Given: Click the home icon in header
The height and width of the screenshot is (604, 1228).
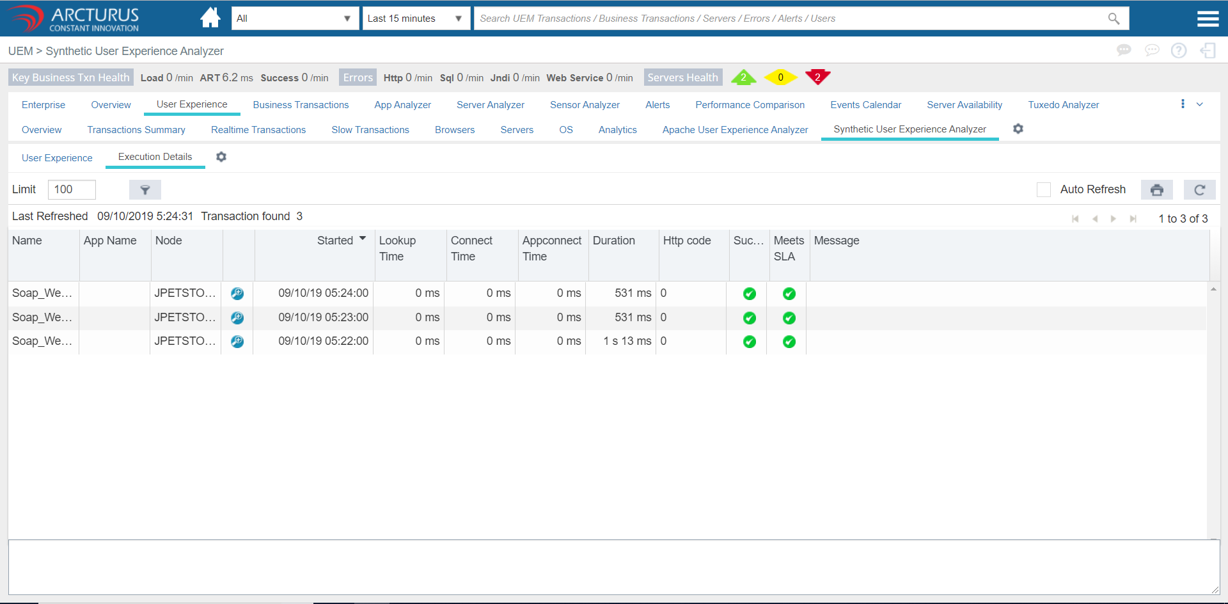Looking at the screenshot, I should coord(210,18).
